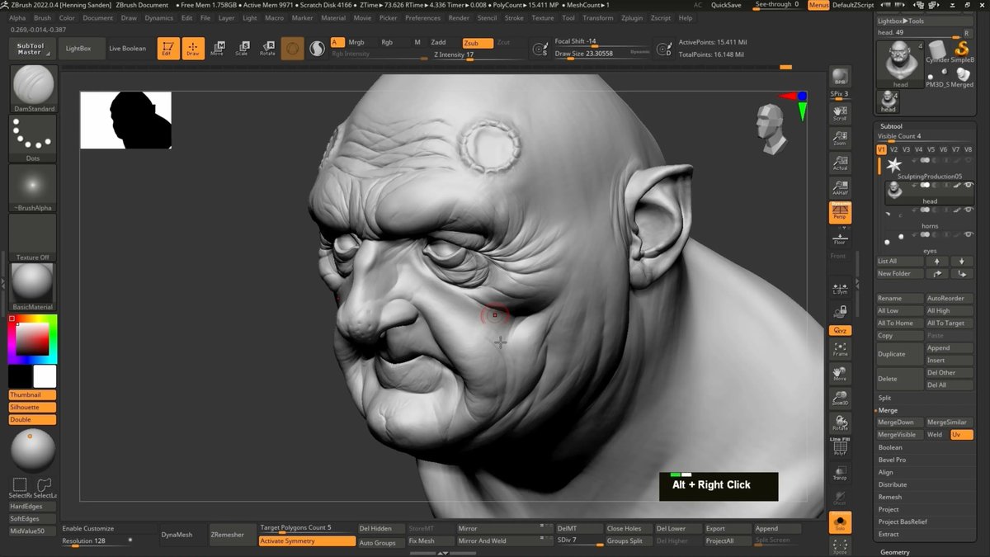Toggle Live Boolean mode on
Screen dimensions: 990x557
[127, 48]
